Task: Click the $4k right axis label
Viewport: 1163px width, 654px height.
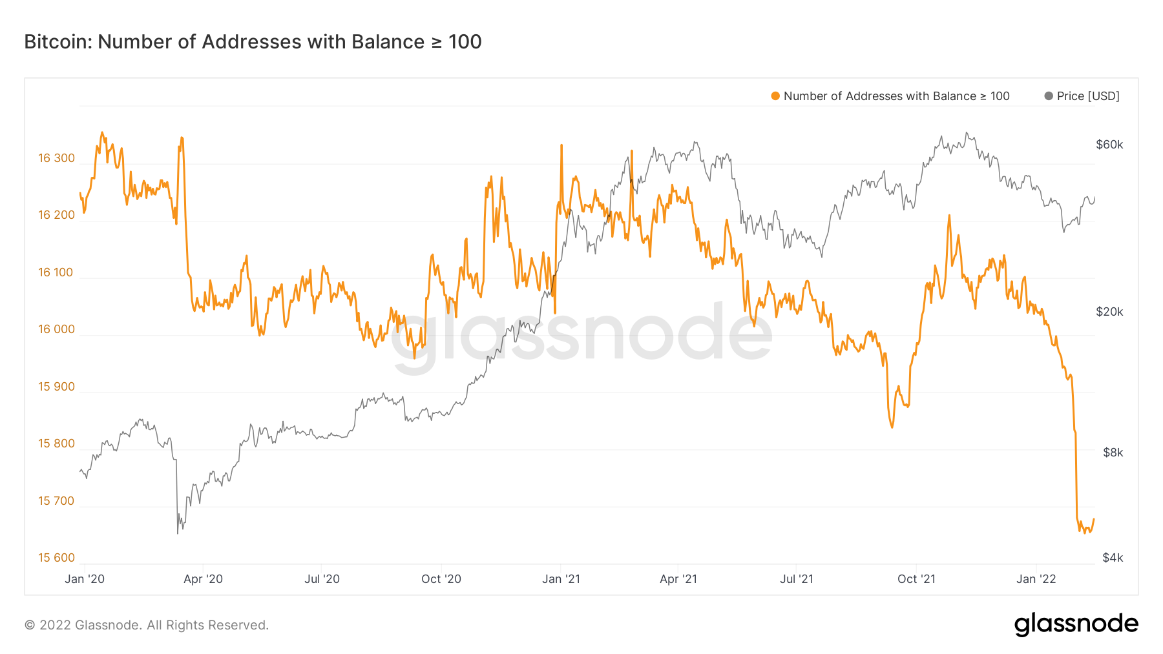Action: click(x=1113, y=558)
